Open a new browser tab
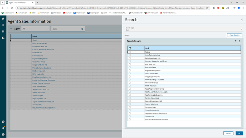This screenshot has width=246, height=138. click(37, 2)
